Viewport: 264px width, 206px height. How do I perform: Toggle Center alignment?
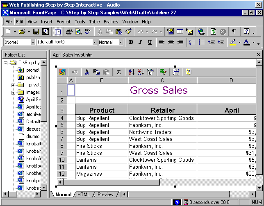coord(171,42)
